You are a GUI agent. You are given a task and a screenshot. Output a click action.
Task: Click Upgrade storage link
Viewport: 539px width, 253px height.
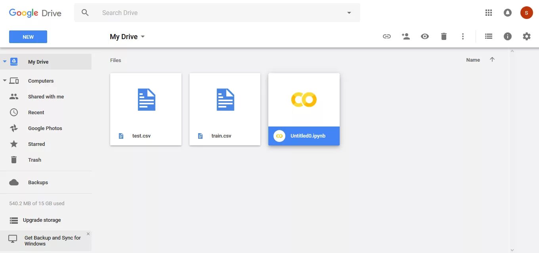pyautogui.click(x=42, y=220)
